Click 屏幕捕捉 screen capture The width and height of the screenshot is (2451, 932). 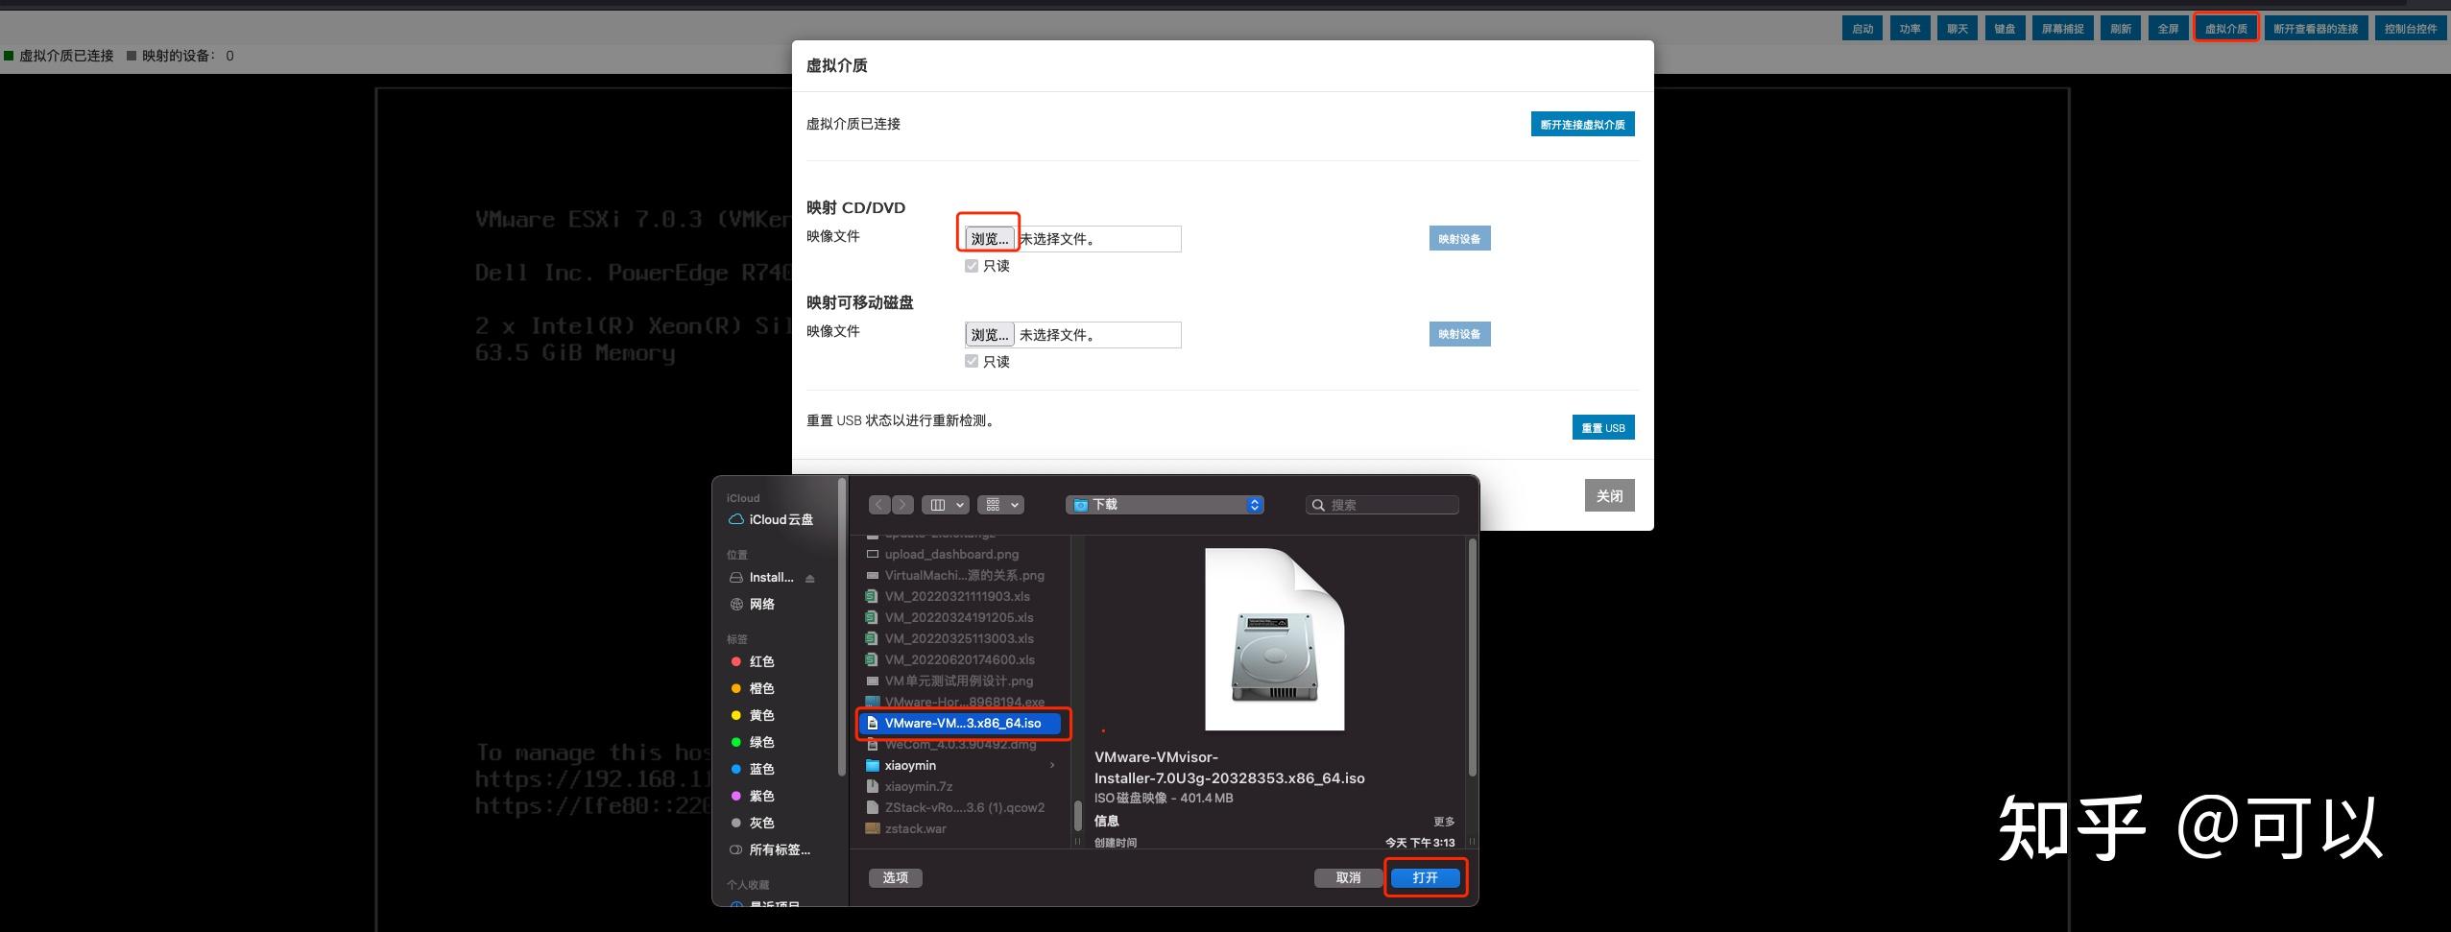[x=2062, y=29]
